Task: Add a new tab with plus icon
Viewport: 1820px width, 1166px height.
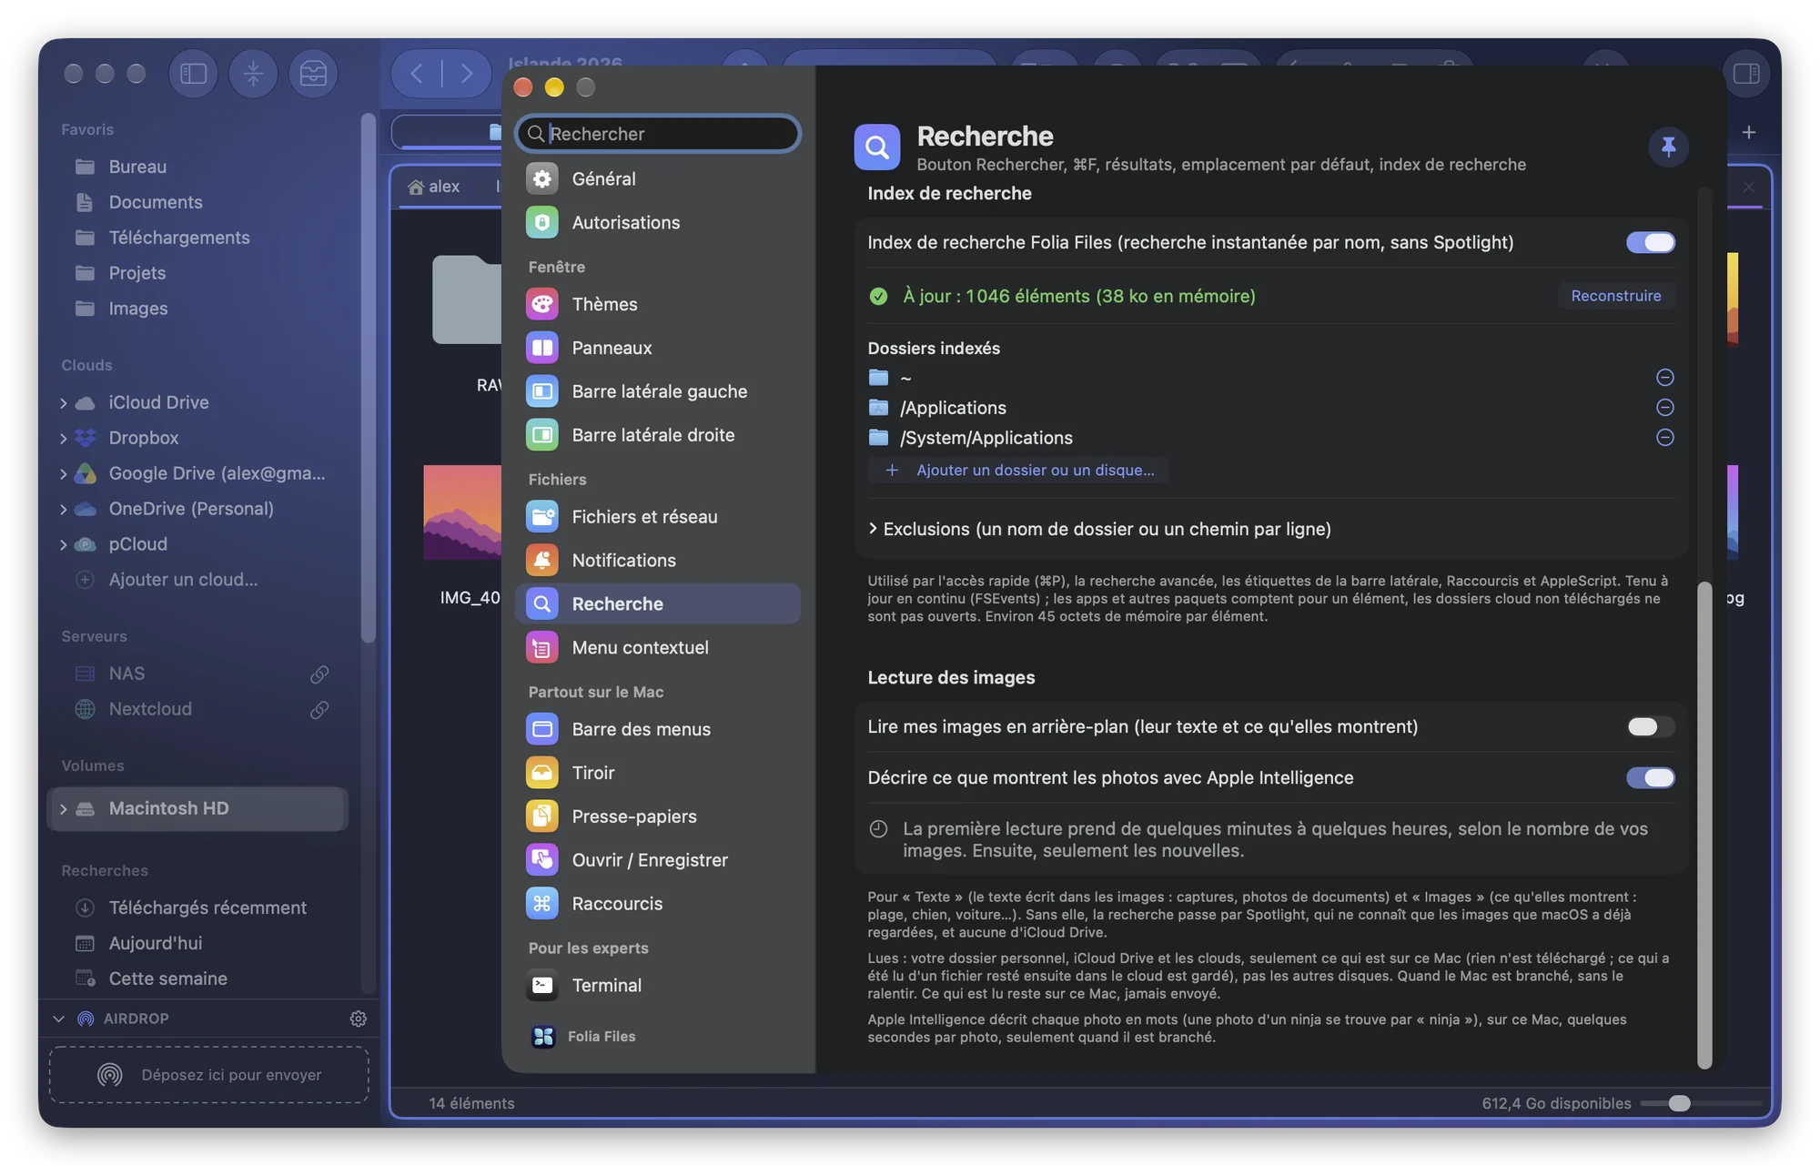Action: 1748,132
